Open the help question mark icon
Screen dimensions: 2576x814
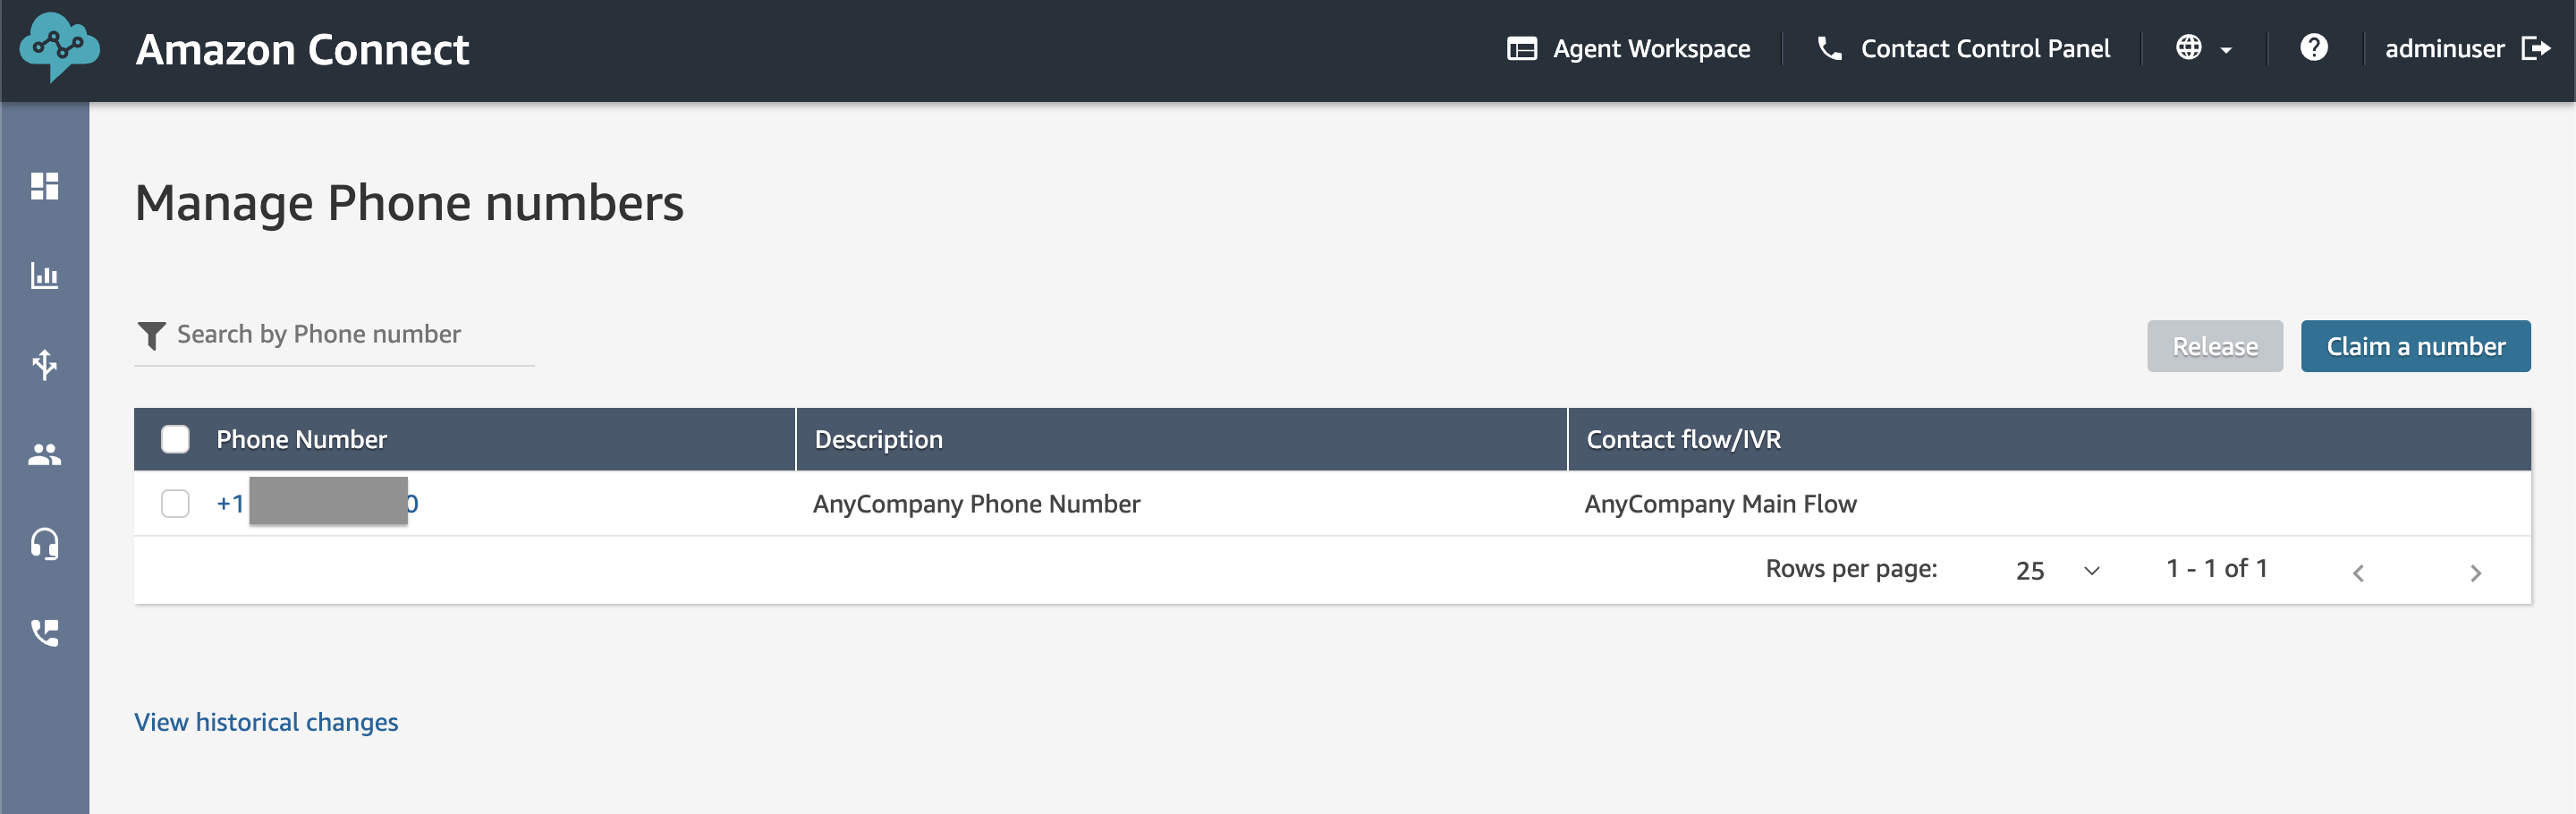point(2313,47)
